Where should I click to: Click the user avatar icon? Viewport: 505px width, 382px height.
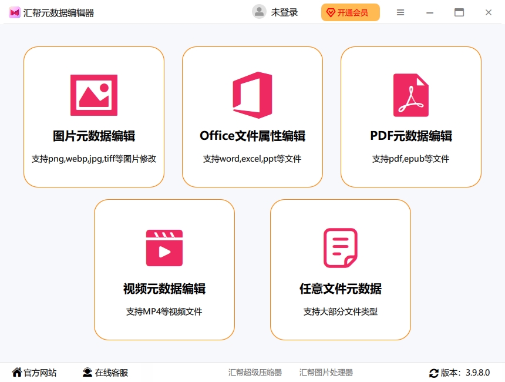[x=259, y=12]
